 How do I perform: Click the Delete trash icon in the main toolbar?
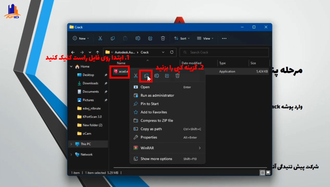point(163,38)
